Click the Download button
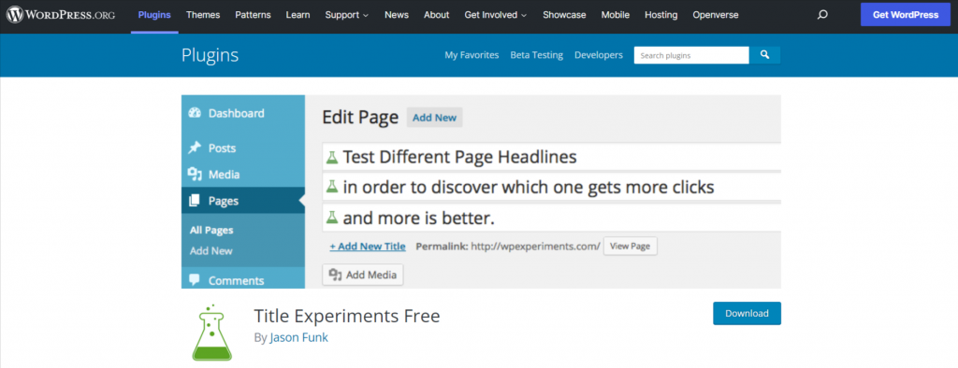958x368 pixels. [x=747, y=313]
